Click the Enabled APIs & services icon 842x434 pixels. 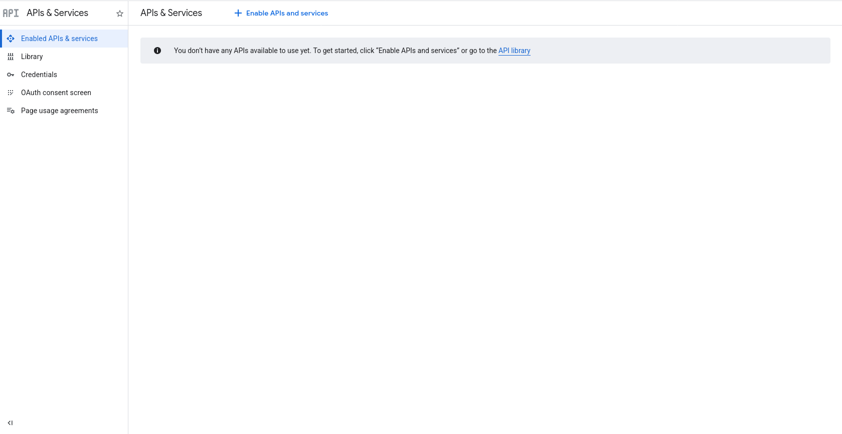click(x=11, y=39)
